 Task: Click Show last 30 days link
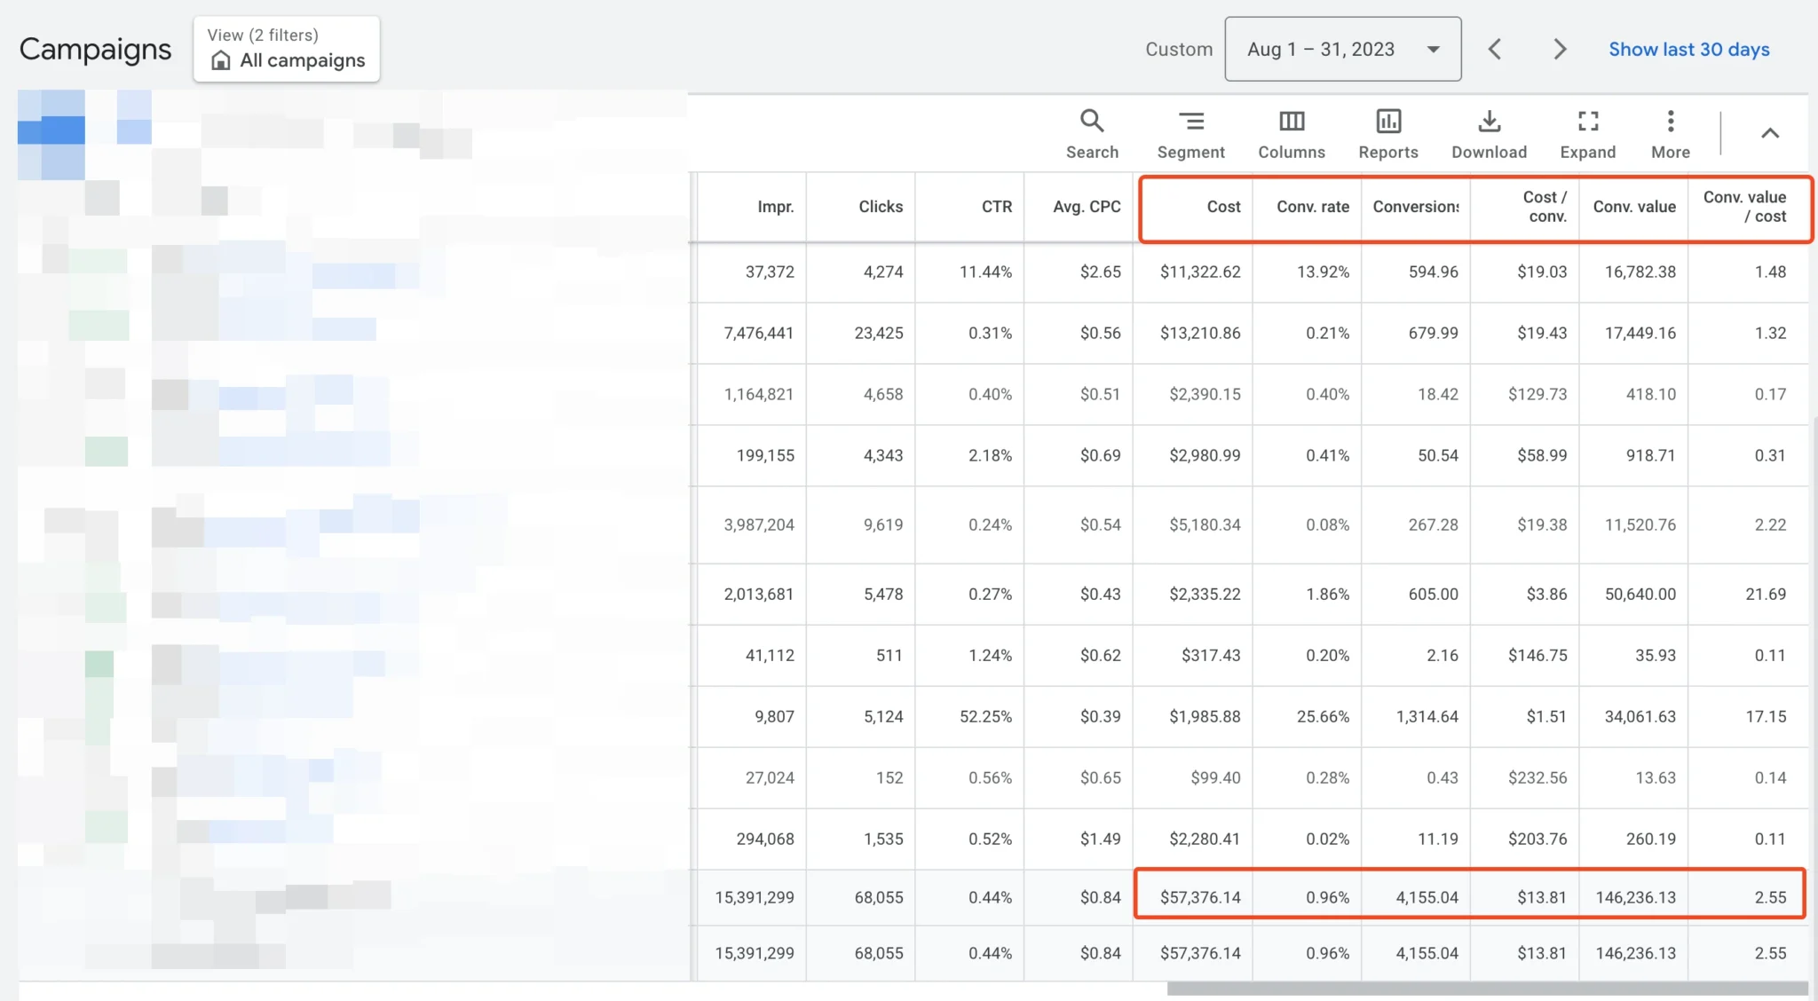tap(1688, 50)
